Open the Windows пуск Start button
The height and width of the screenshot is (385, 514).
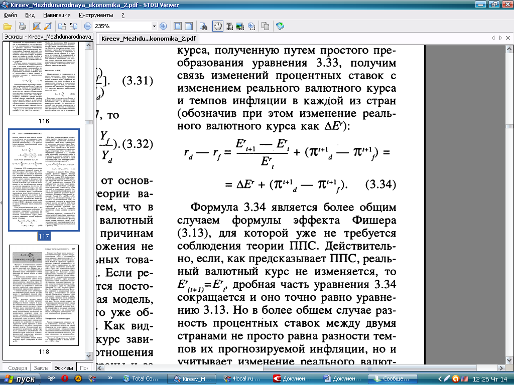(20, 379)
